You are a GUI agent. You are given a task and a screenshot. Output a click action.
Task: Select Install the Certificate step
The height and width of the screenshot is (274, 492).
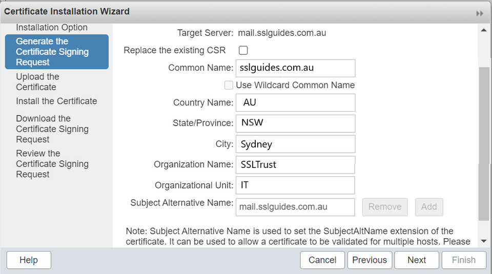(x=56, y=101)
